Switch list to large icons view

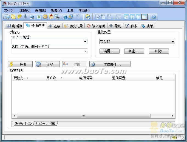(x=126, y=17)
